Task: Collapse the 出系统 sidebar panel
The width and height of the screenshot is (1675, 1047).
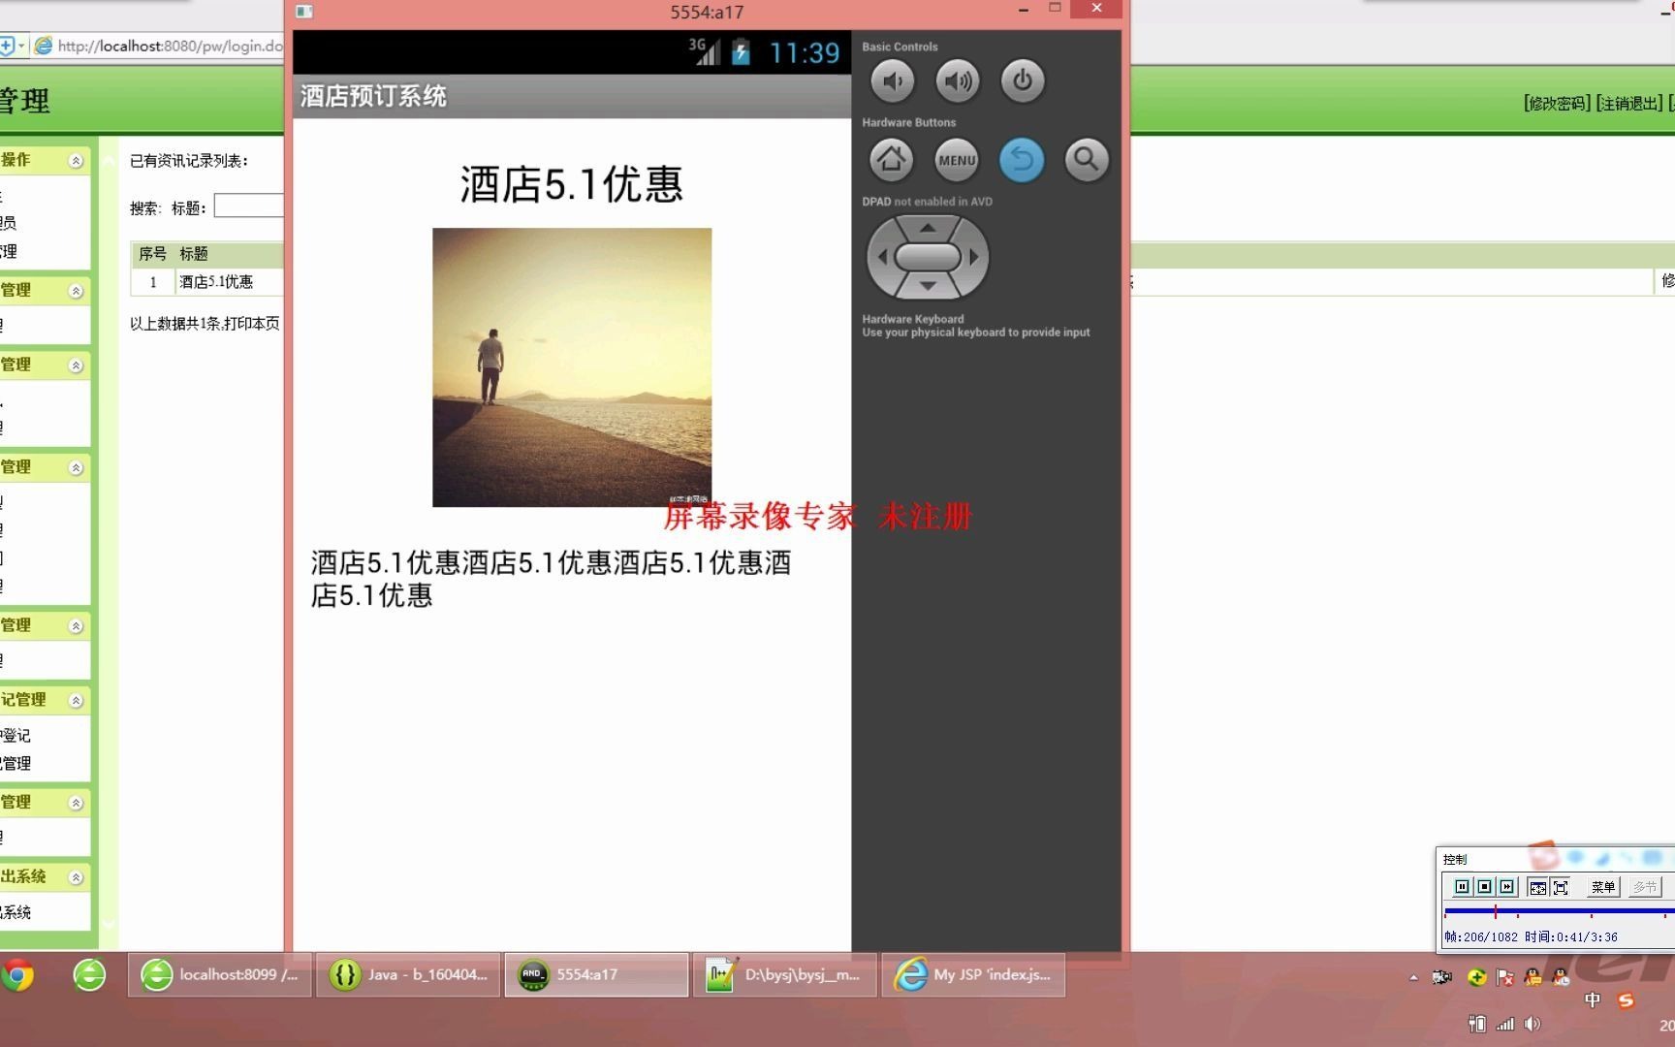Action: click(76, 875)
